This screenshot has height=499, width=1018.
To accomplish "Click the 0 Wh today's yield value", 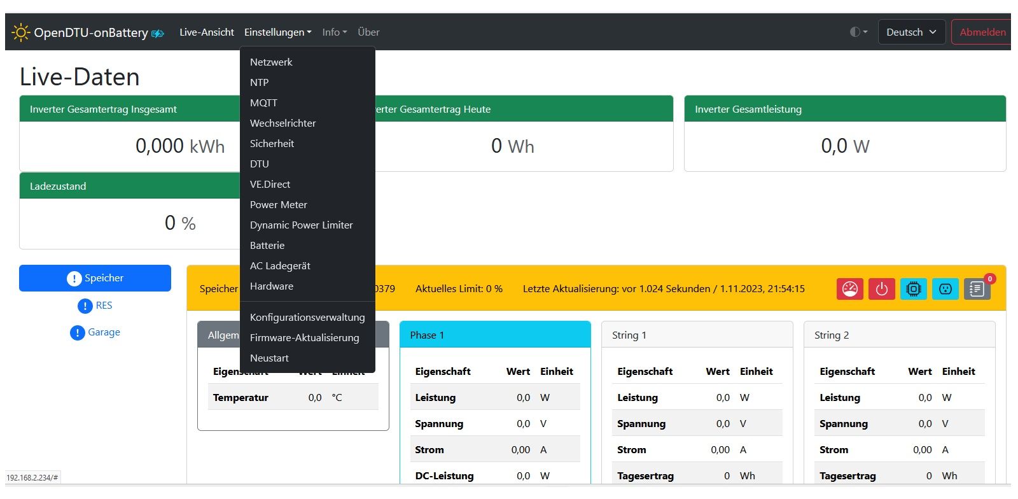I will [x=513, y=146].
